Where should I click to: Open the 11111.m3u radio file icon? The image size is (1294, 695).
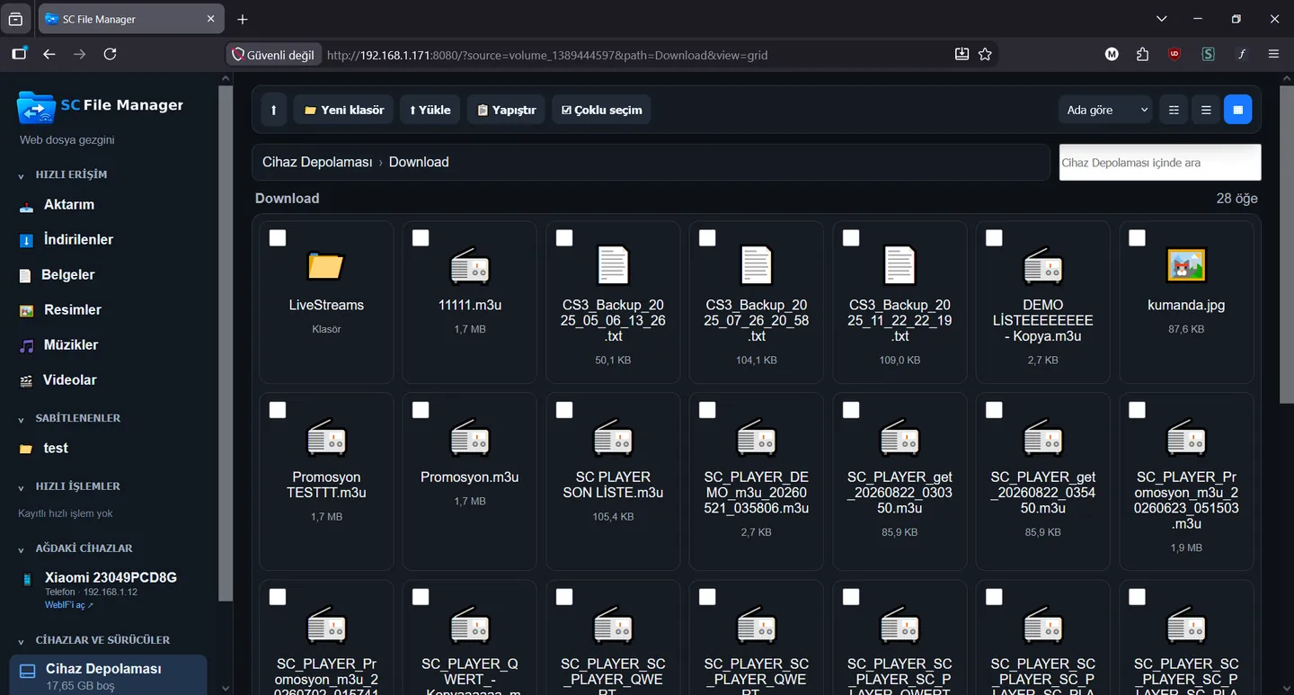tap(469, 266)
